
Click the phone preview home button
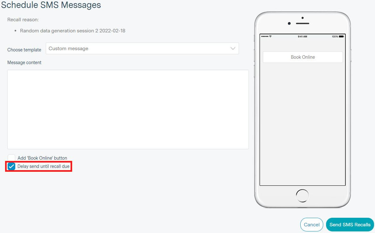pos(302,196)
